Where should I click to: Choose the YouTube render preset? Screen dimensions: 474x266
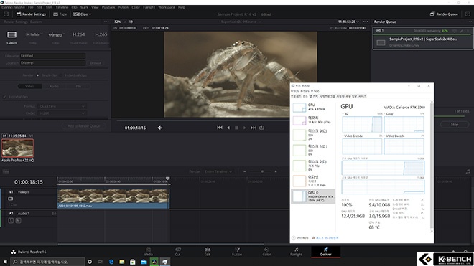pos(33,34)
